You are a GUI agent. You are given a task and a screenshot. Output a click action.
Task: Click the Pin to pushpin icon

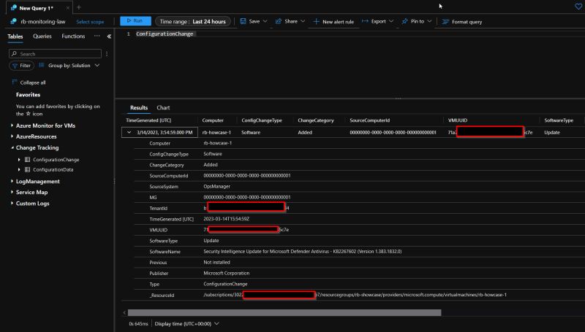[x=404, y=21]
